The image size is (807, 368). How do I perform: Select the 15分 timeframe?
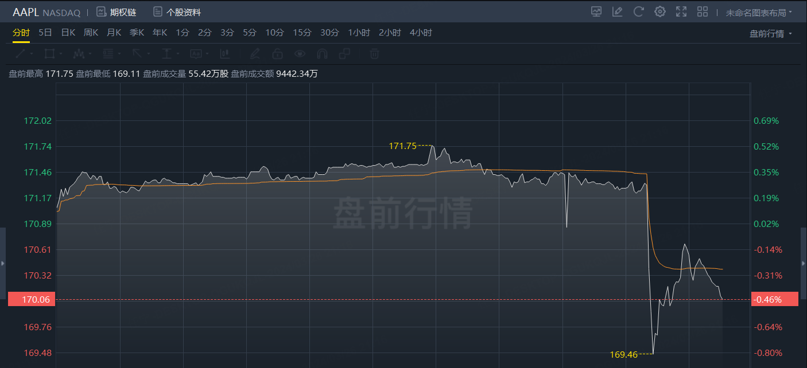click(x=302, y=33)
